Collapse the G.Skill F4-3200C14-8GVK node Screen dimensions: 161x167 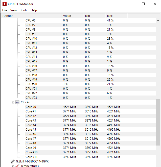[x=8, y=162]
